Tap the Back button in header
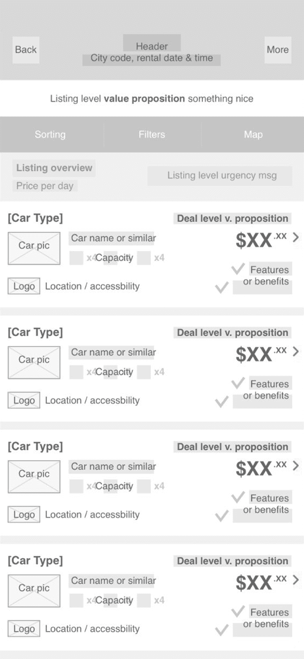 click(x=26, y=50)
